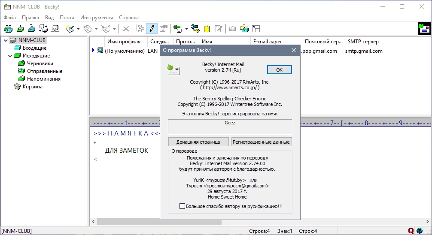Select the NNM-CLUB mailbox root
The image size is (432, 235).
point(32,40)
